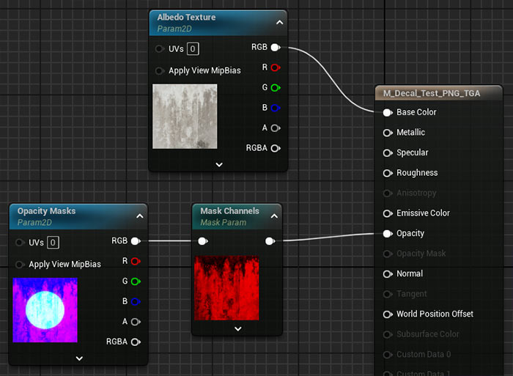Click the blue B pin on Opacity Masks

click(x=135, y=301)
